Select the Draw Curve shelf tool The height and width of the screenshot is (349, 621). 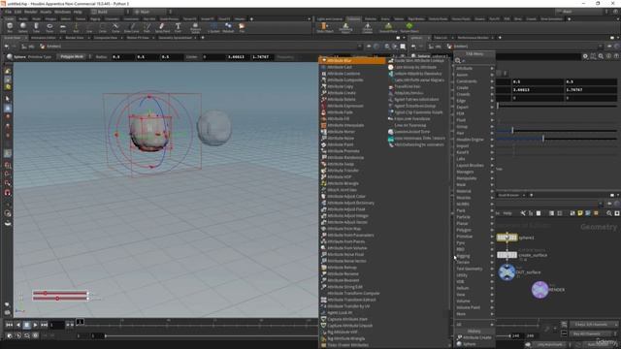(132, 27)
